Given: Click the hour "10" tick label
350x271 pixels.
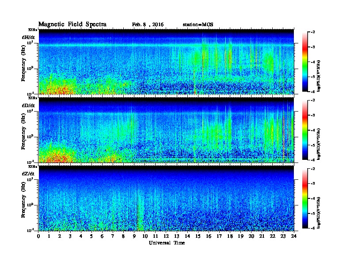Looking at the screenshot, I should (x=145, y=236).
